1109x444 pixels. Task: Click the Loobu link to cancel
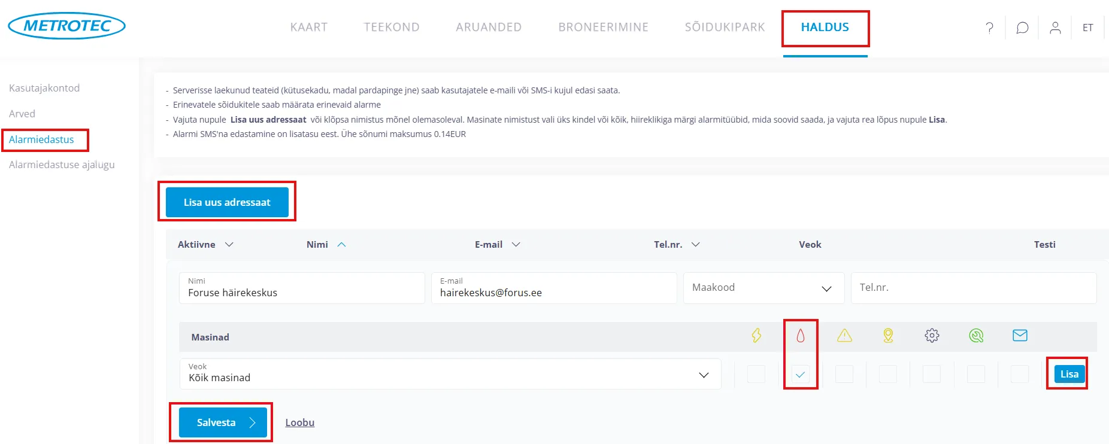coord(299,422)
